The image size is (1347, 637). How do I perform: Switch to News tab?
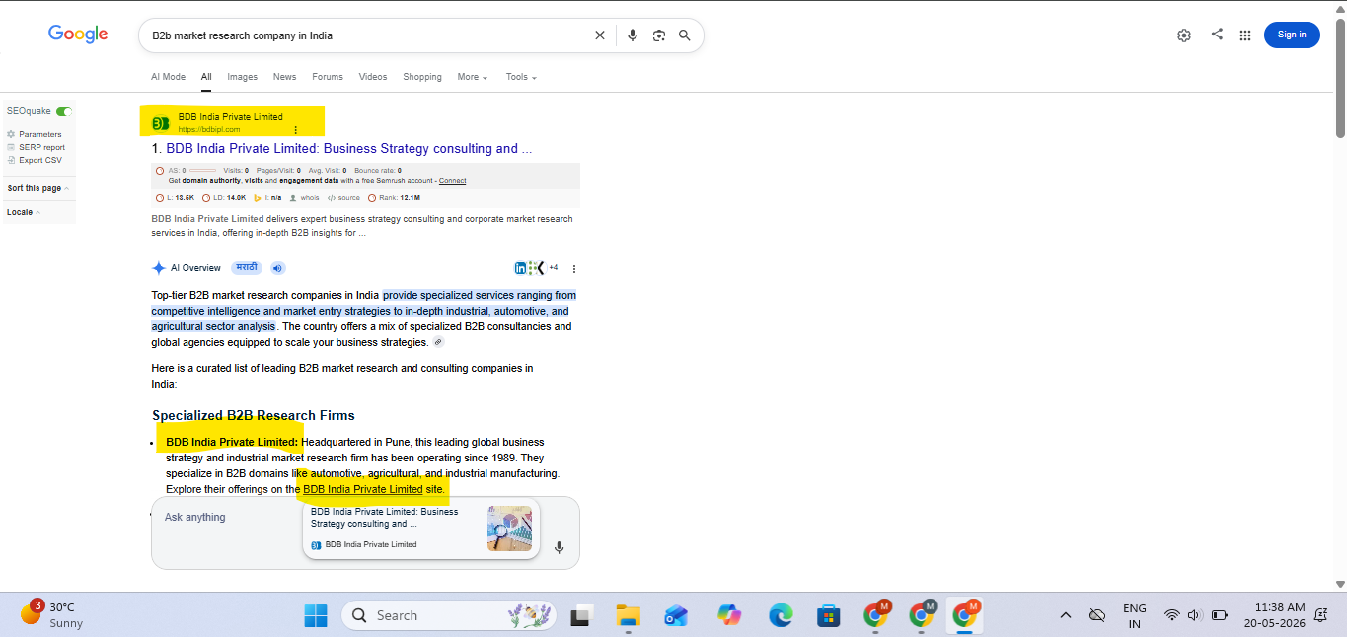pyautogui.click(x=284, y=77)
